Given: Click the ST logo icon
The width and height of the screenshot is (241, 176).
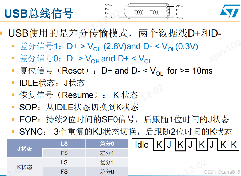Looking at the screenshot, I should (x=230, y=11).
